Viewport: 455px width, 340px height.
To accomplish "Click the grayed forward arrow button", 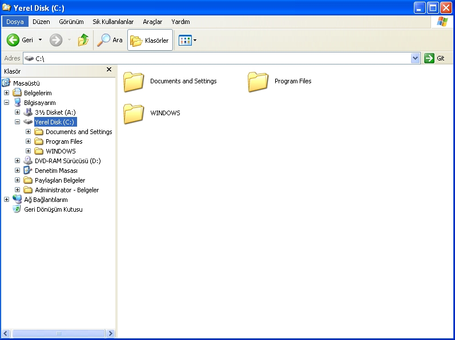I will click(56, 40).
